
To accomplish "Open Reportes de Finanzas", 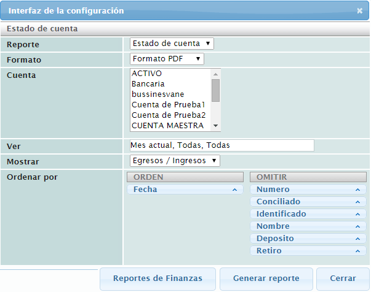I will click(x=158, y=279).
